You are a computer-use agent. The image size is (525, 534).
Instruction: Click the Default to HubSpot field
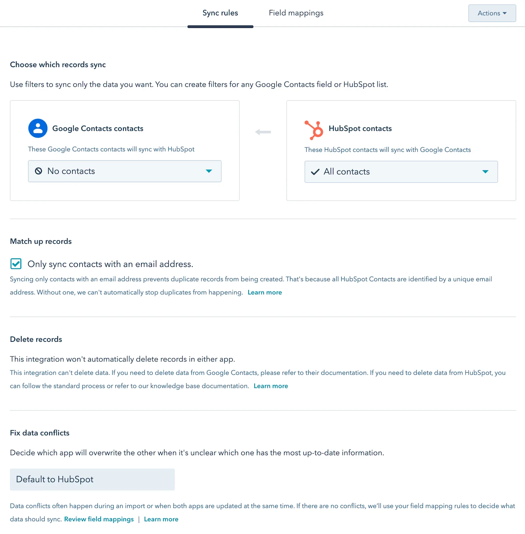point(92,479)
